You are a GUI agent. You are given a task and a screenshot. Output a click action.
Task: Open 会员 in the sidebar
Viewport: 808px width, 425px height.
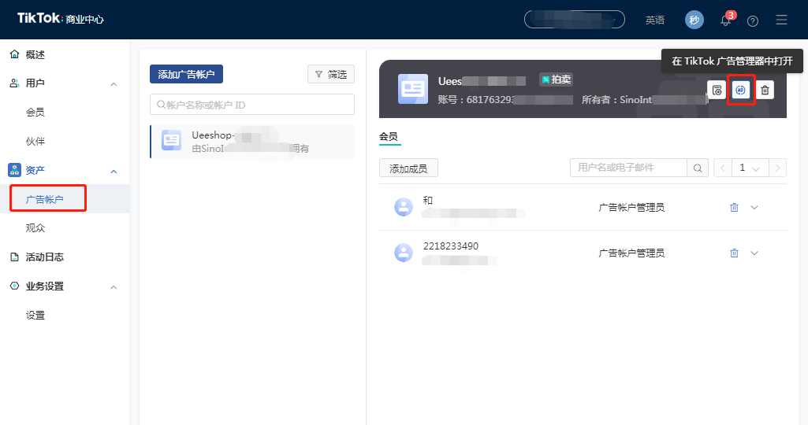tap(35, 113)
